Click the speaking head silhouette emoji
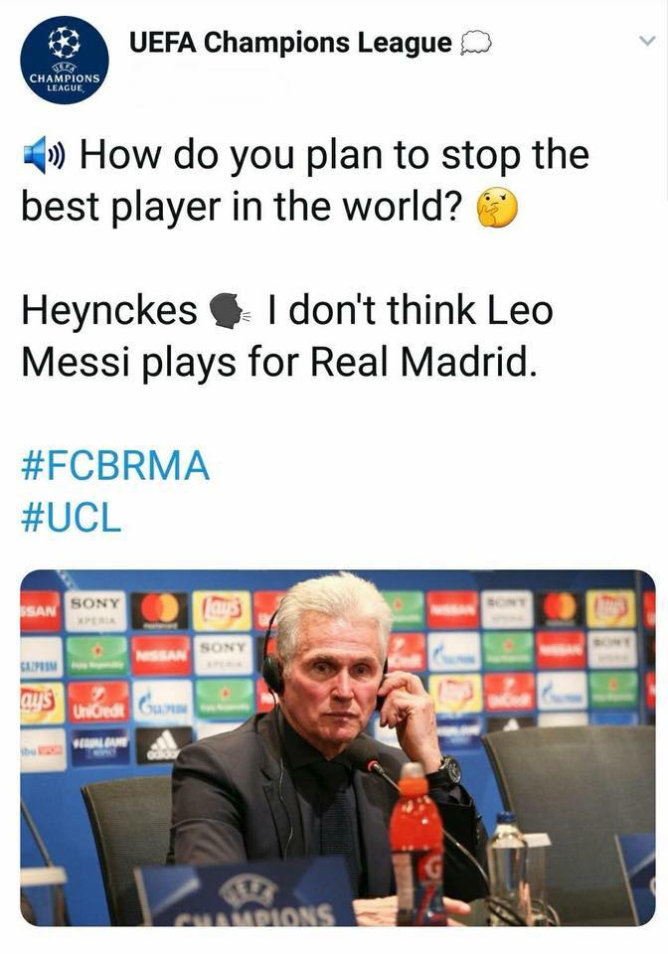The image size is (668, 954). point(230,313)
